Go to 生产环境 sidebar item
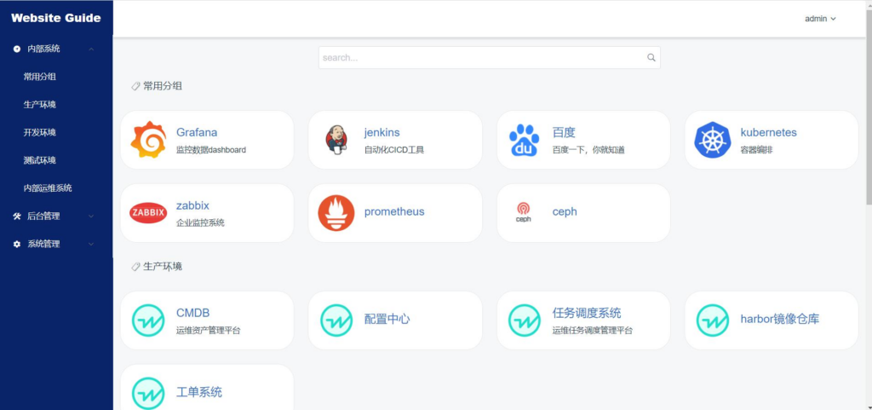872x410 pixels. click(x=40, y=105)
